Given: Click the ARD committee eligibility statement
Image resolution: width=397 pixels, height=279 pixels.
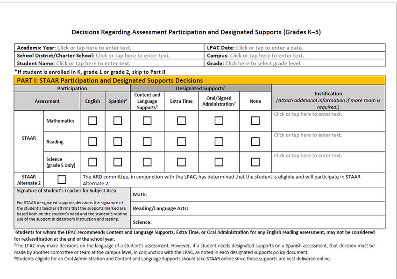Looking at the screenshot, I should pos(221,180).
